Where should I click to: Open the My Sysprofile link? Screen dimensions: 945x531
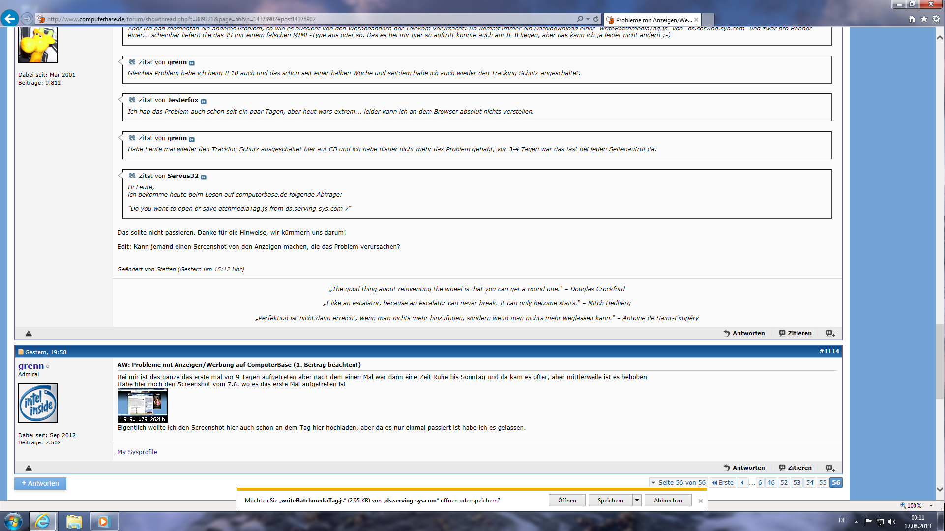coord(137,452)
